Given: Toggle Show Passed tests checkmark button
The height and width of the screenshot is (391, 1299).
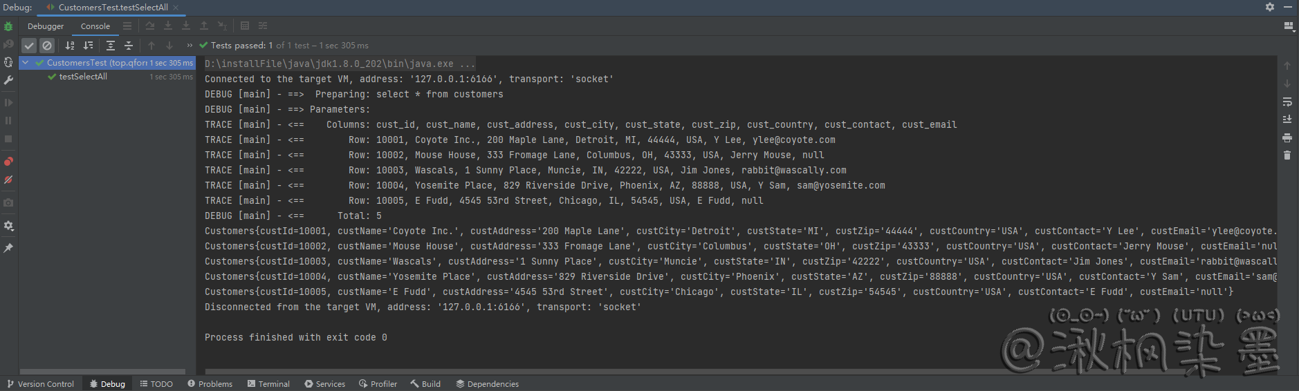Looking at the screenshot, I should [28, 46].
